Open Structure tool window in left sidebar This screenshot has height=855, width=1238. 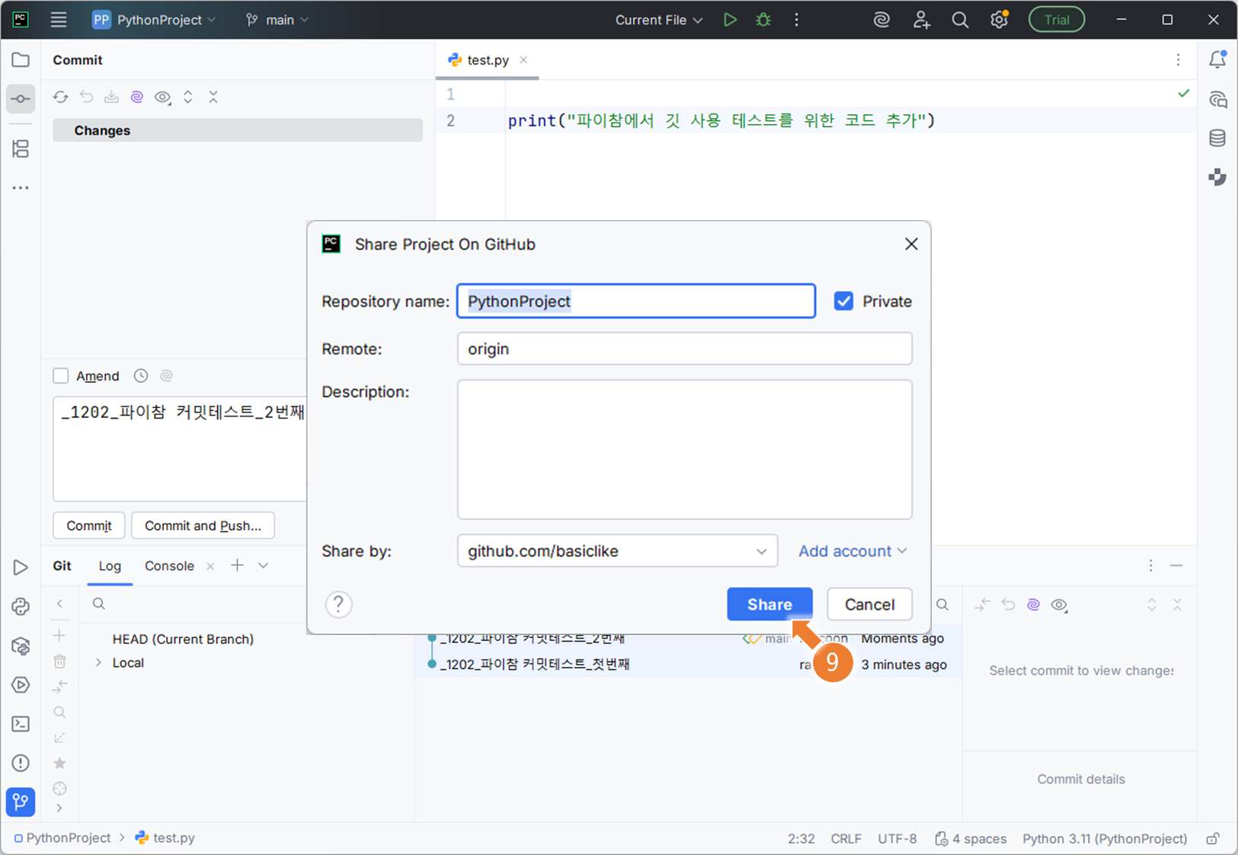click(21, 148)
